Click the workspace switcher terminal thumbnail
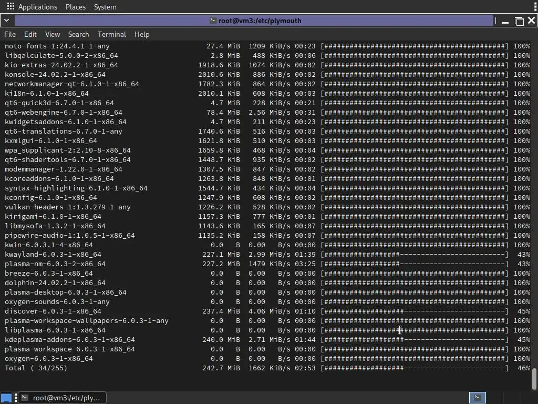The height and width of the screenshot is (404, 538). tap(477, 398)
